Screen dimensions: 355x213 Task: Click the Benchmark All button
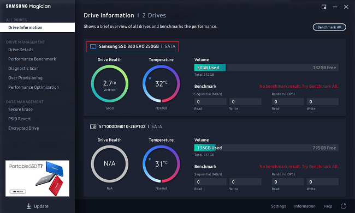329,27
